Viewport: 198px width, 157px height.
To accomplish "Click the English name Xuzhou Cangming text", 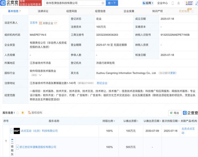I will [126, 73].
